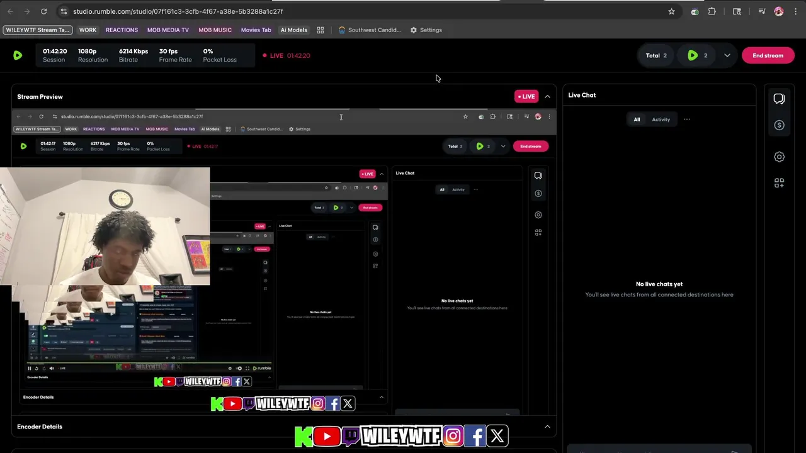Open the tab groups grid icon
This screenshot has width=806, height=453.
click(320, 30)
